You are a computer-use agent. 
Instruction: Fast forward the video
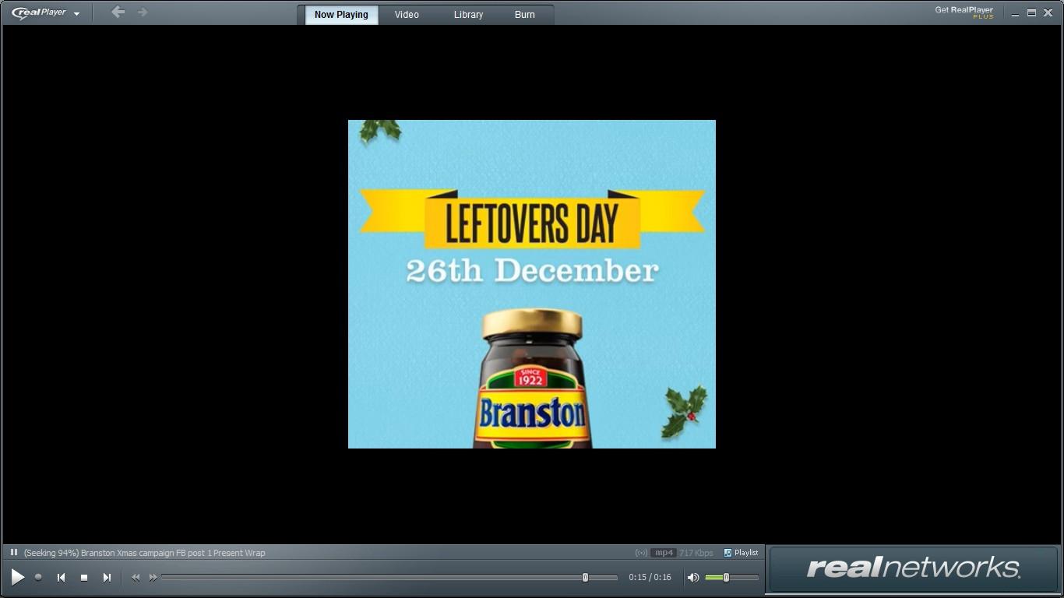tap(153, 577)
